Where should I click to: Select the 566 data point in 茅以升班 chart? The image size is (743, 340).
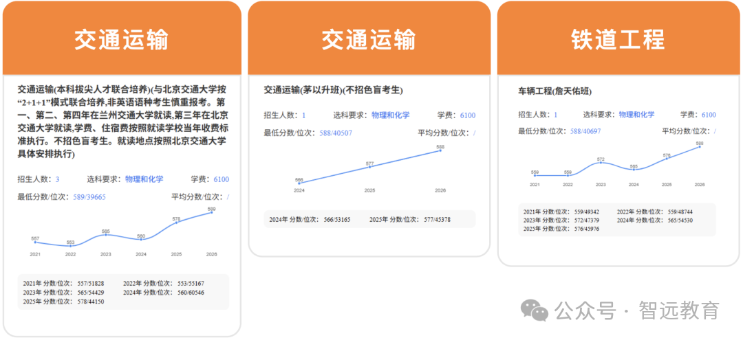tap(299, 183)
